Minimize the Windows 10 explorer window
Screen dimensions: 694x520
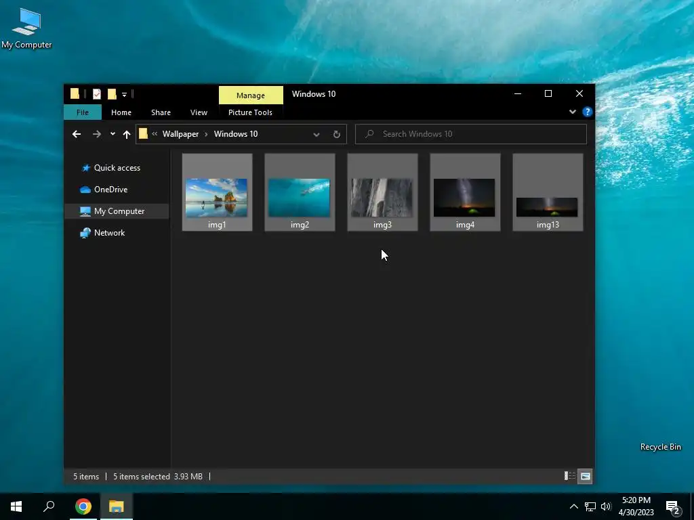pos(518,93)
